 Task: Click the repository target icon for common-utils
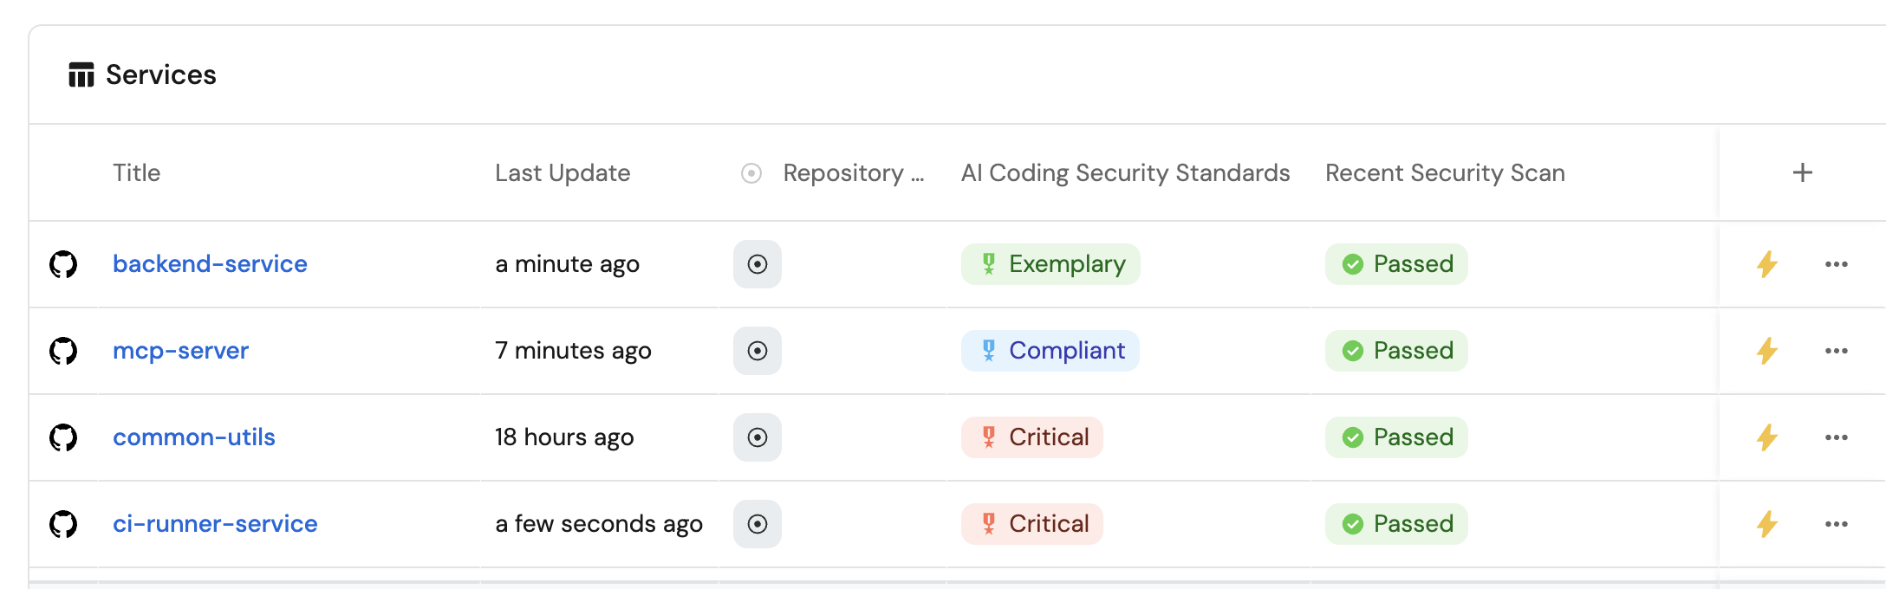click(x=757, y=437)
